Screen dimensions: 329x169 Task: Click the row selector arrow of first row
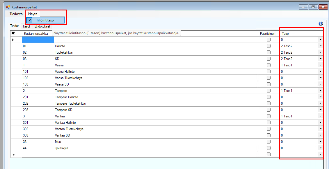13,40
